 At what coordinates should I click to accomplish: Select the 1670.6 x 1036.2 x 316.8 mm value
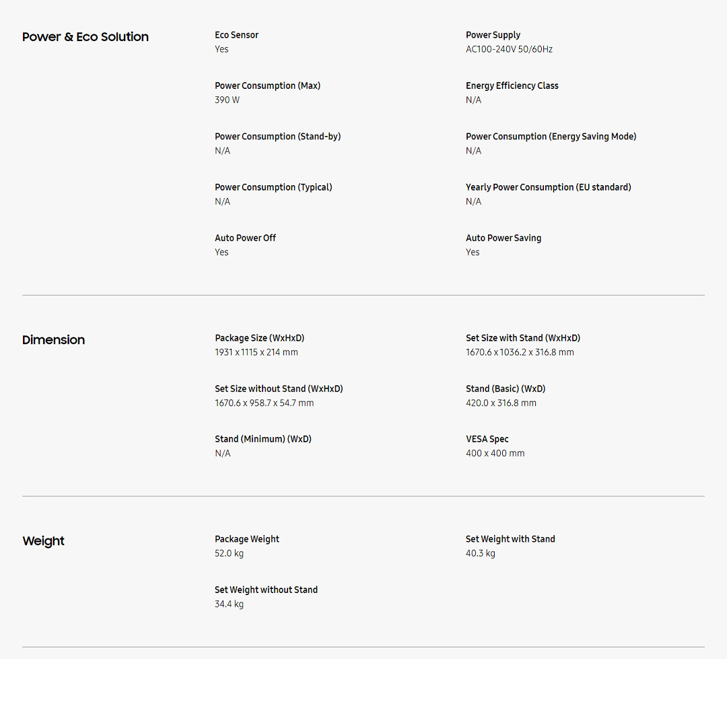point(520,352)
